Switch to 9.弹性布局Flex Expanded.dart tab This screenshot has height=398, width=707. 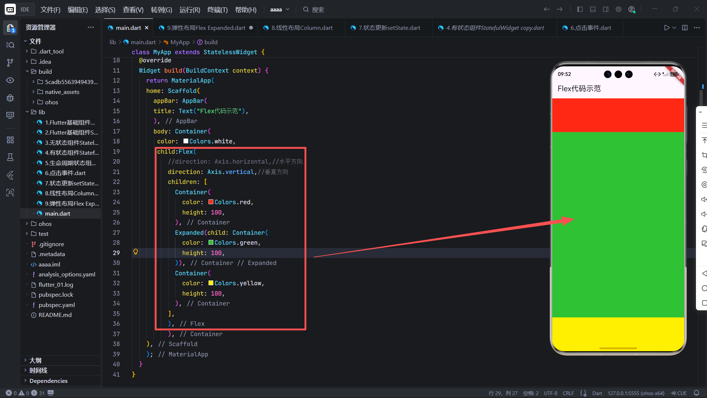(206, 28)
